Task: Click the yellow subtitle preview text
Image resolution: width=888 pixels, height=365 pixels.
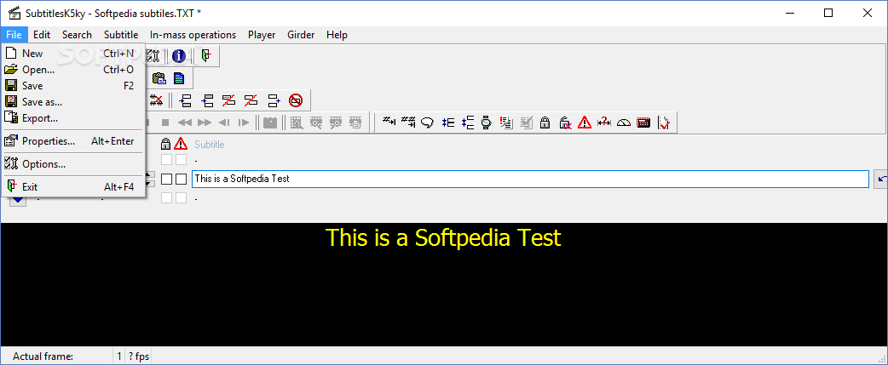Action: (x=443, y=238)
